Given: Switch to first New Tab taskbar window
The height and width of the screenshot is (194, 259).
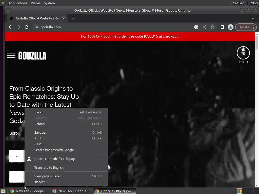Looking at the screenshot, I should (x=29, y=191).
